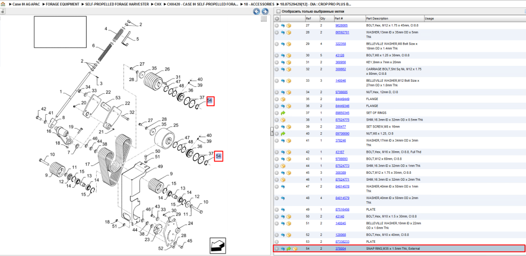Click the green arrow icon in Ref 54 SNAP RING row
This screenshot has width=526, height=256.
[289, 249]
